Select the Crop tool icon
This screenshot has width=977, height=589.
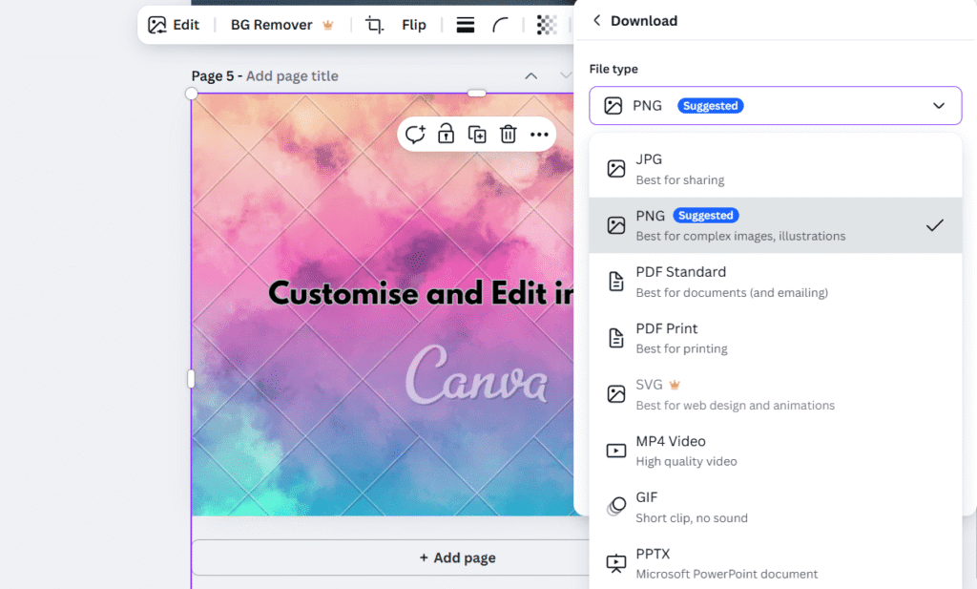(x=374, y=25)
